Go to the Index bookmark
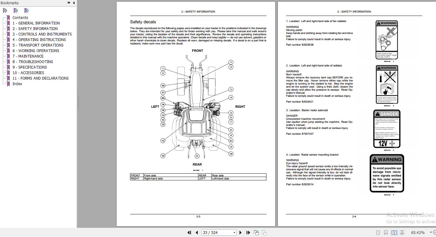The width and height of the screenshot is (436, 237). pyautogui.click(x=17, y=84)
